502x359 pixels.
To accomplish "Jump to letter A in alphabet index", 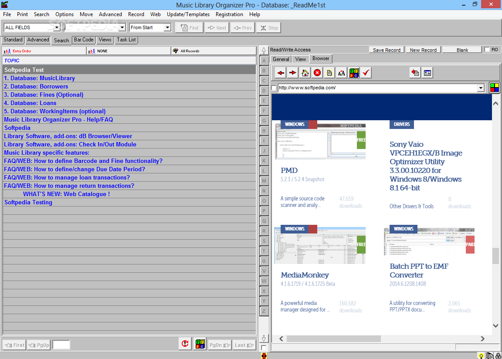I will tap(264, 61).
